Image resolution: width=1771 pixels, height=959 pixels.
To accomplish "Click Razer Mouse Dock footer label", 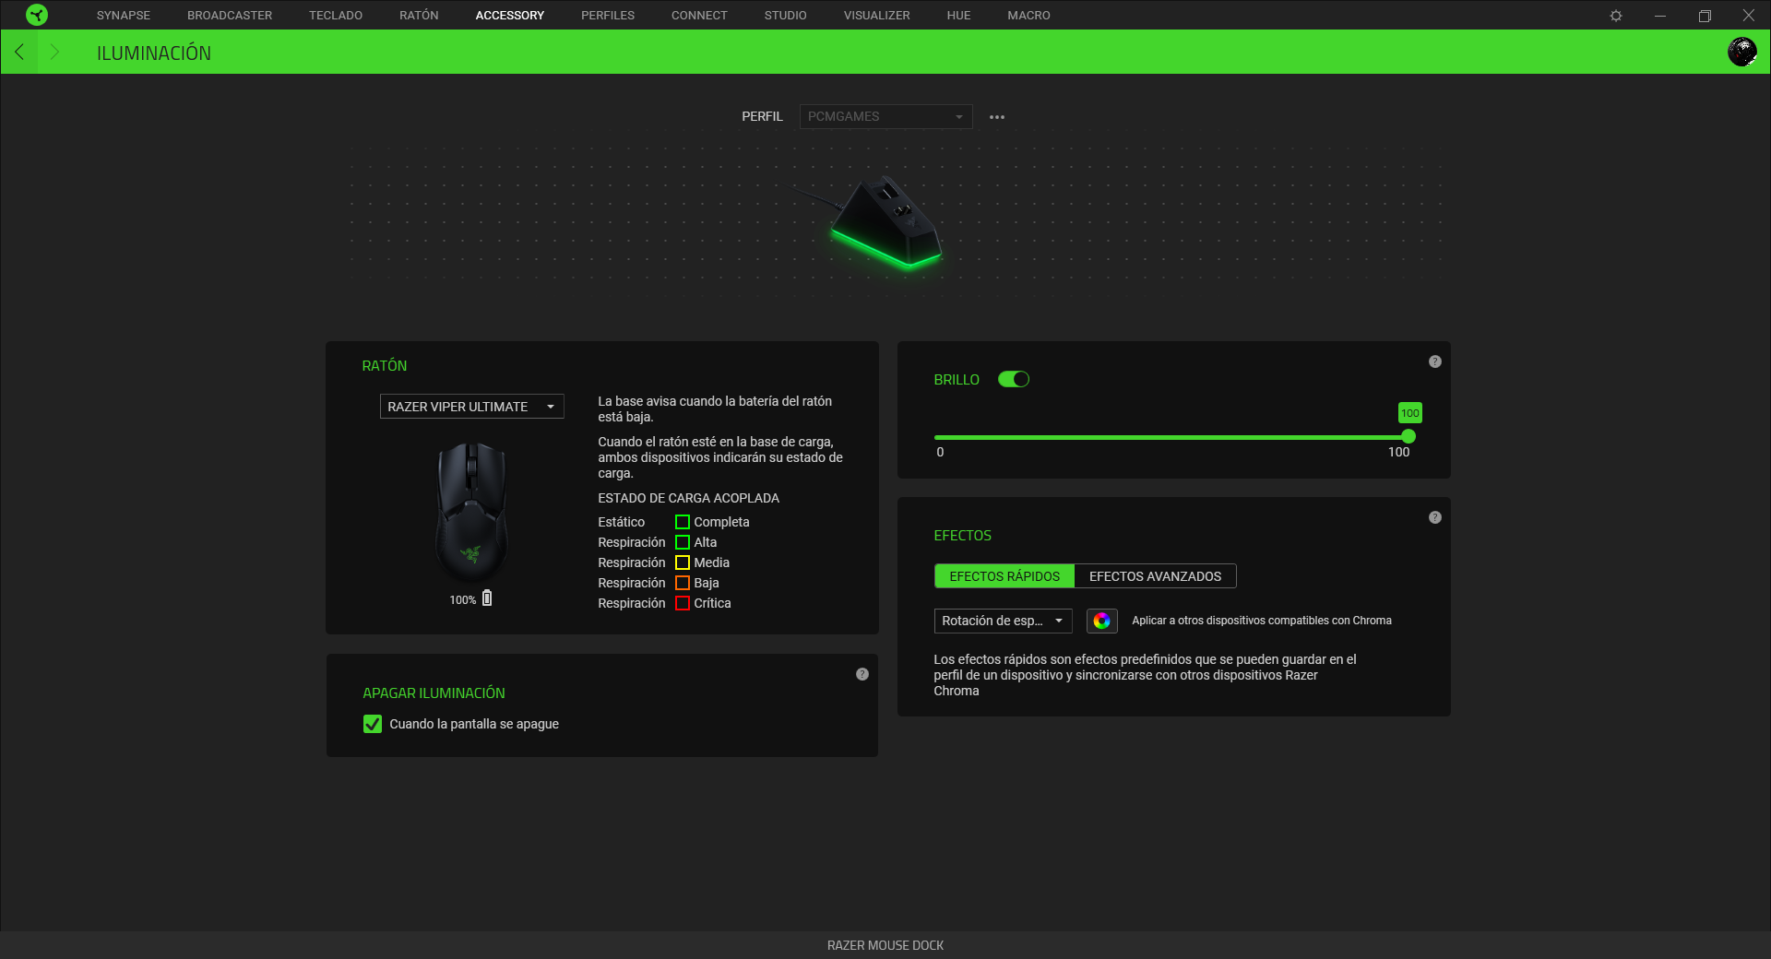I will click(885, 945).
